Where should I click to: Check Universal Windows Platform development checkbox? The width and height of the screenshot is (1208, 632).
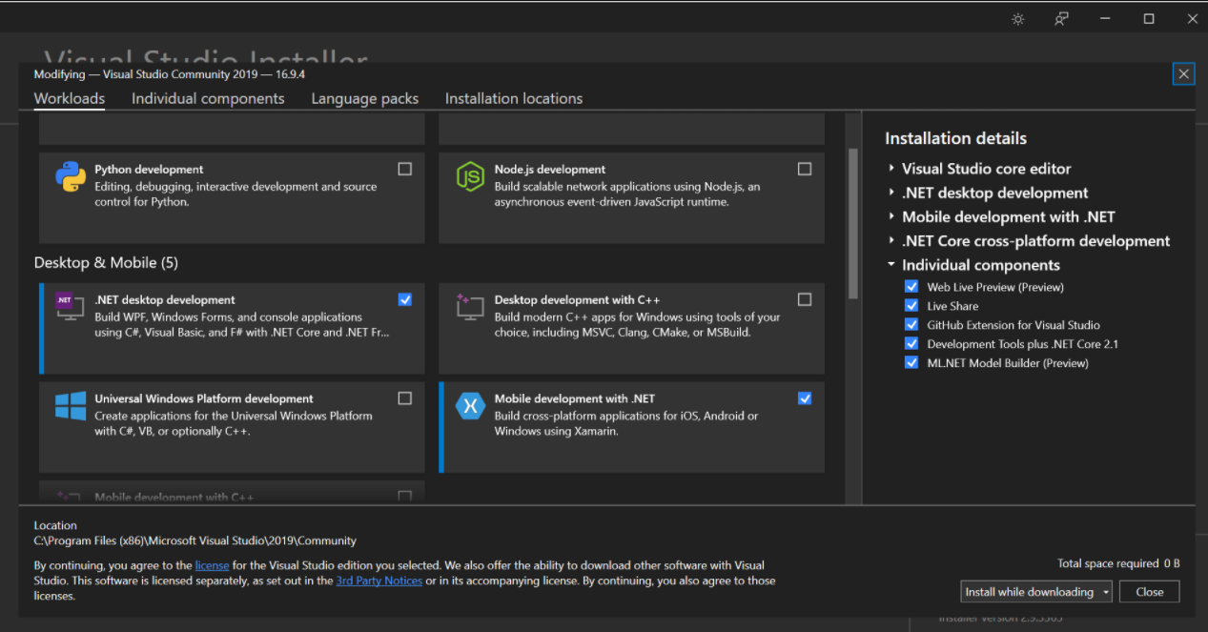click(x=405, y=398)
